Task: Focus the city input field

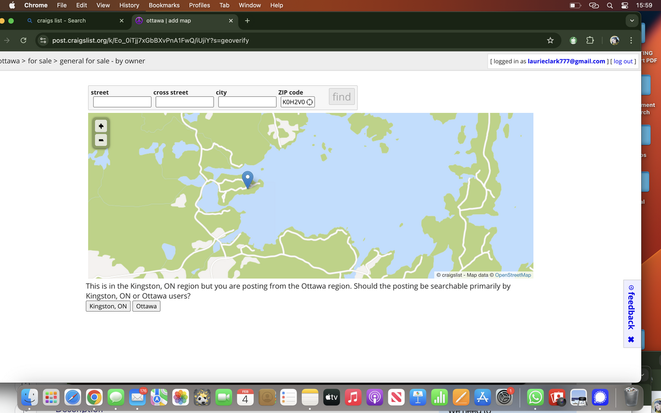Action: (247, 102)
